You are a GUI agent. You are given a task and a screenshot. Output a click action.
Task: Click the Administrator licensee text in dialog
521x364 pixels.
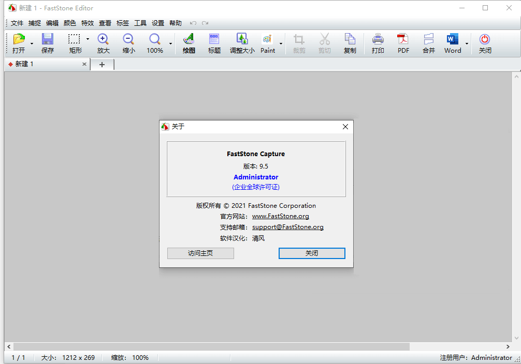coord(256,177)
